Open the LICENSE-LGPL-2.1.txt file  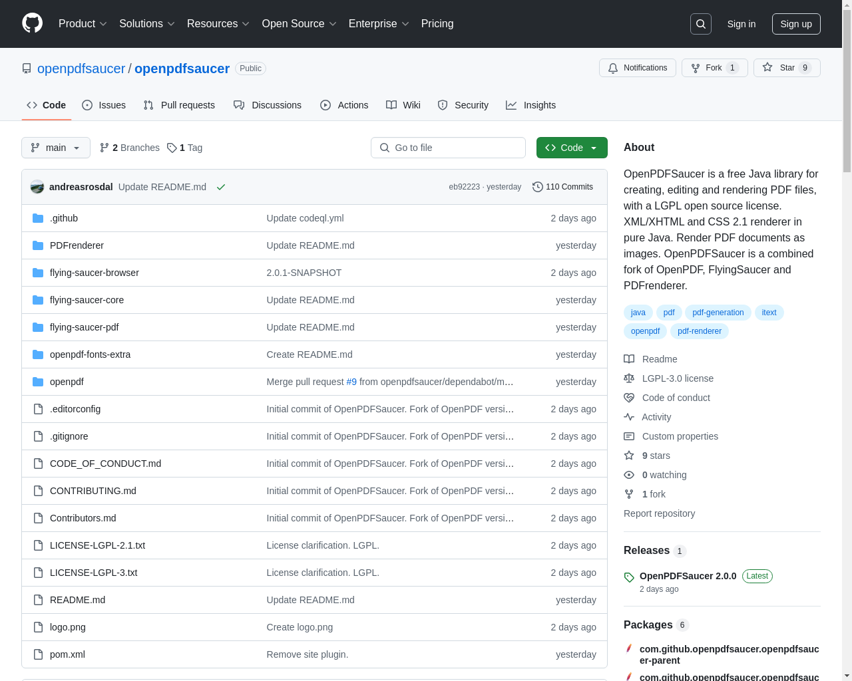click(x=97, y=545)
